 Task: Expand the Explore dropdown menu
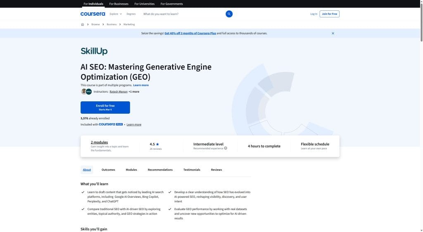tap(116, 14)
